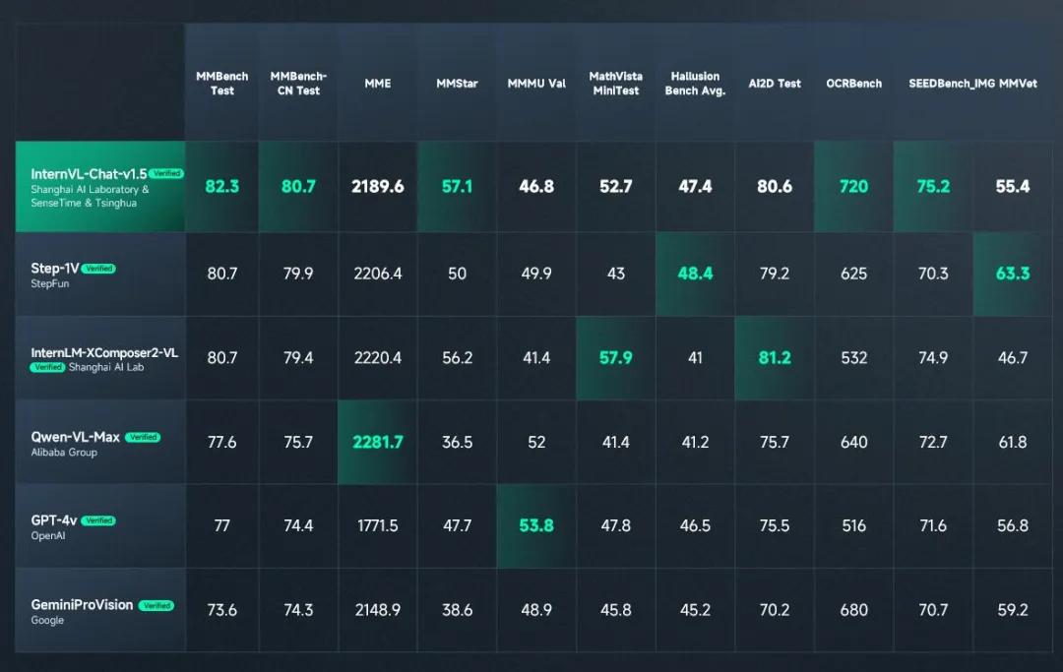Select the InternVL-Chat-v1.5 model name

[89, 174]
